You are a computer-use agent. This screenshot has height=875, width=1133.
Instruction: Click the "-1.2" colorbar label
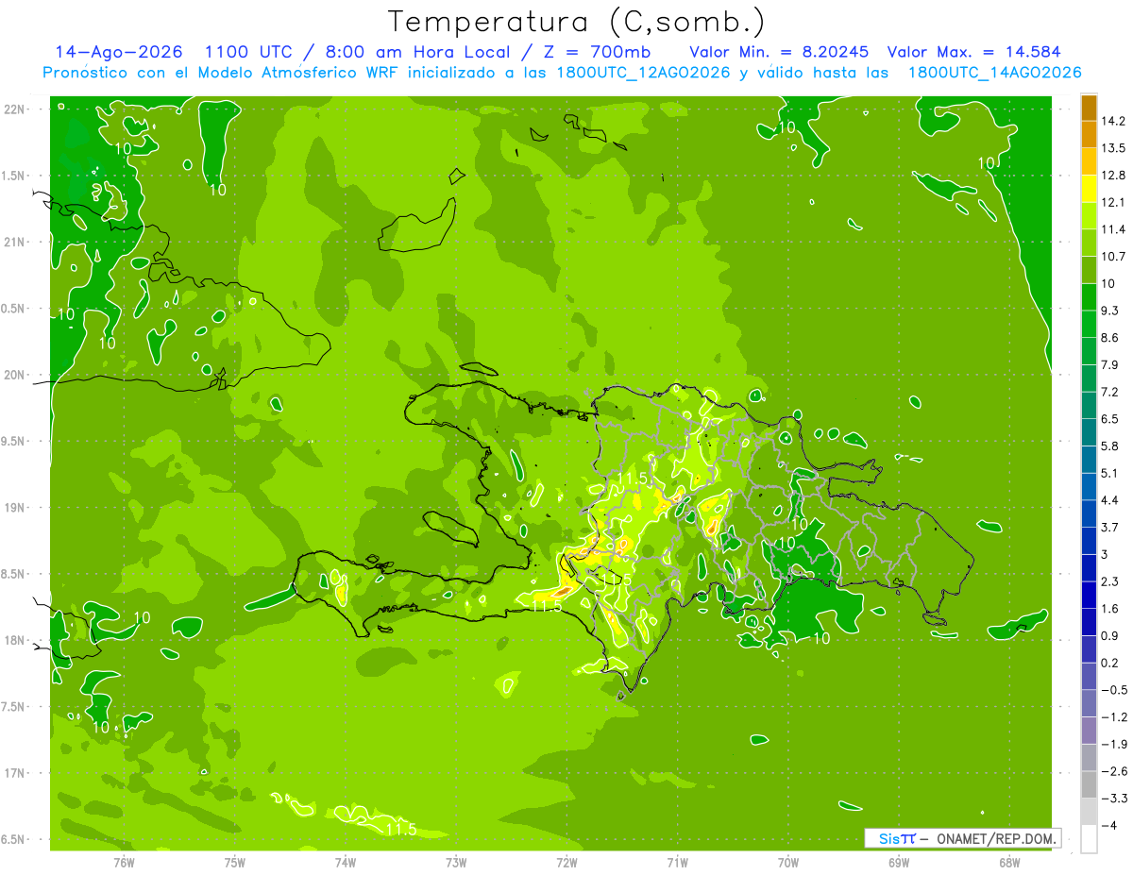[1114, 716]
